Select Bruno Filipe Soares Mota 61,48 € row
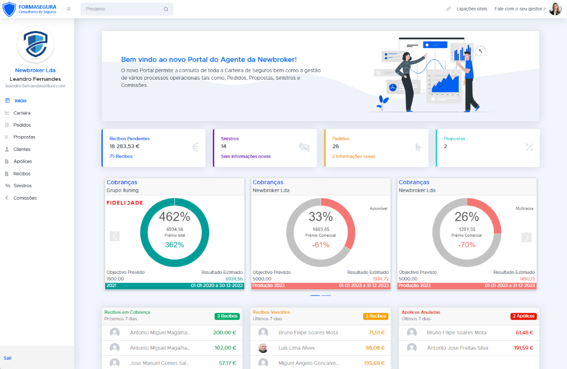Viewport: 567px width, 369px height. 470,332
